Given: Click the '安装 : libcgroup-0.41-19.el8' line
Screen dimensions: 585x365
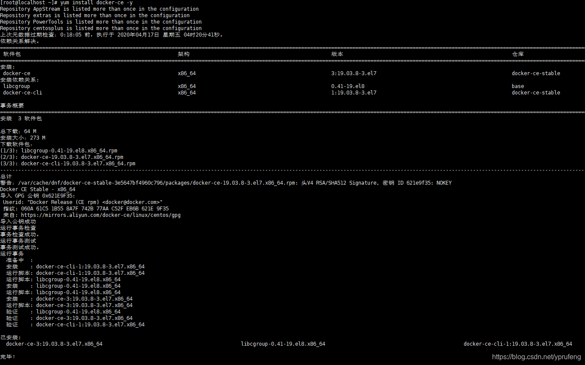Looking at the screenshot, I should [x=63, y=286].
